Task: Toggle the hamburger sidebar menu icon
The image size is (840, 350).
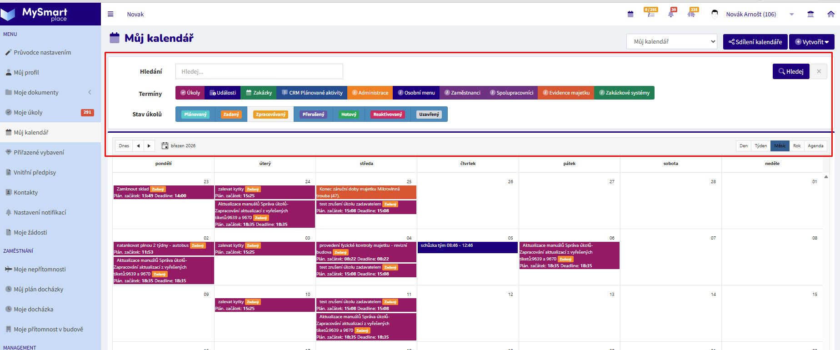Action: [x=110, y=14]
